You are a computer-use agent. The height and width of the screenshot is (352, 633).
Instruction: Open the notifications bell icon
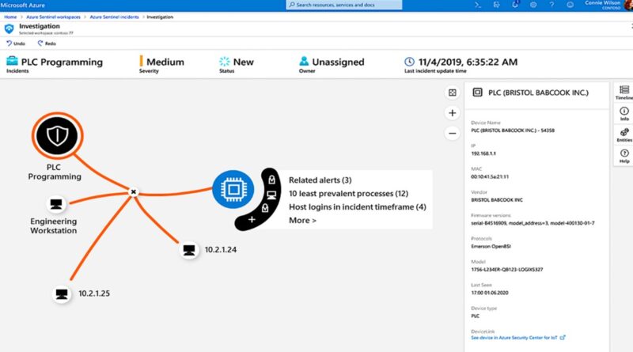pos(515,5)
